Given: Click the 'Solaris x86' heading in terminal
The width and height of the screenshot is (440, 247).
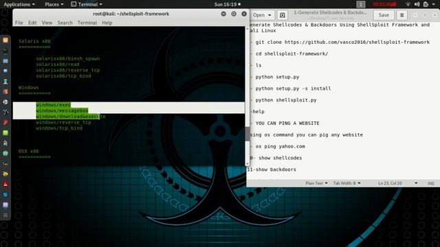Looking at the screenshot, I should tap(34, 41).
